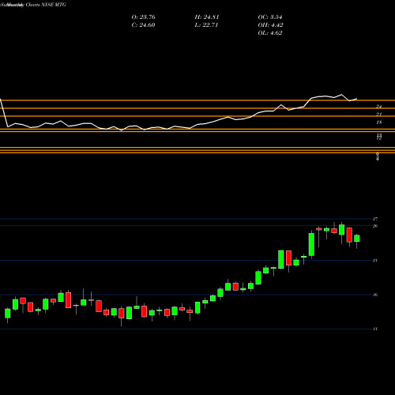Click the 27 price axis label
Screen dimensions: 395x395
(375, 219)
